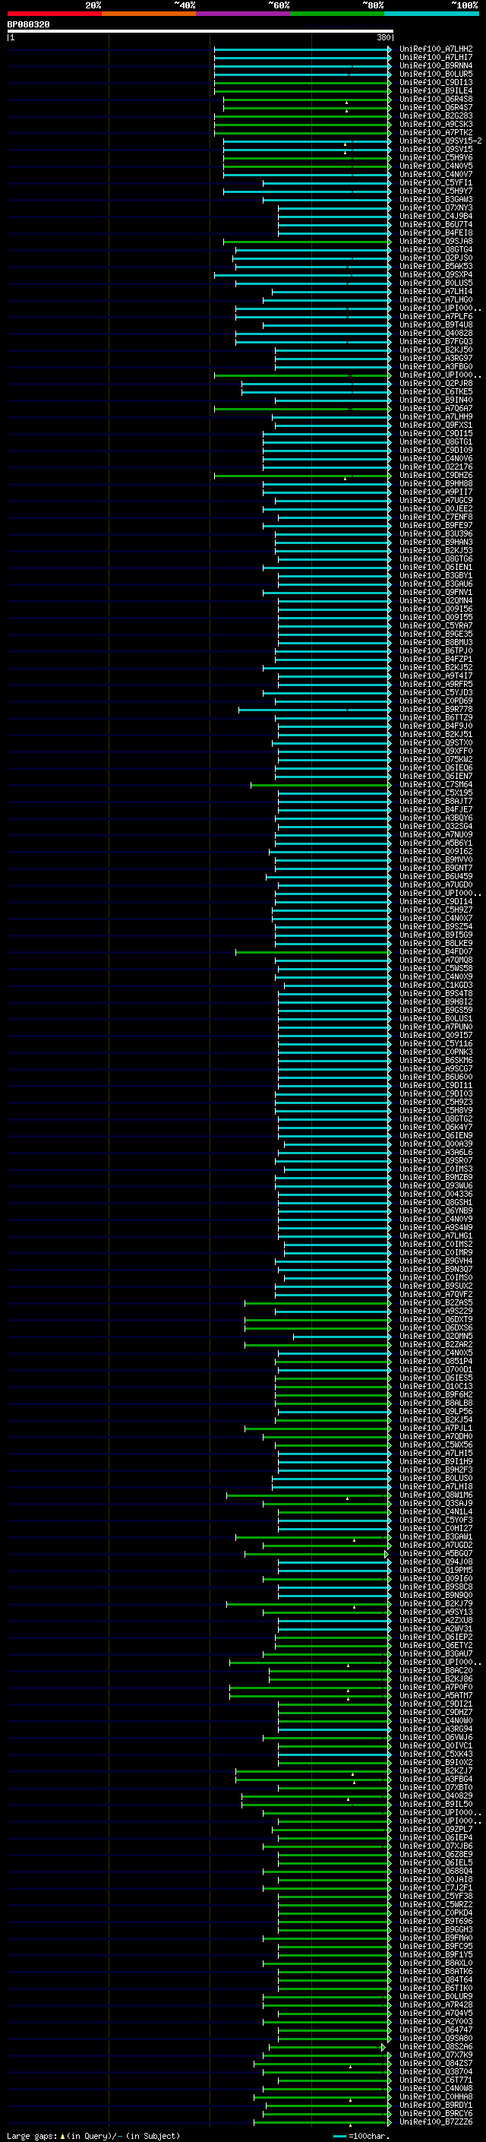Click UniRef100_B9H8I2 in hit list
This screenshot has width=486, height=2142.
tap(435, 1001)
